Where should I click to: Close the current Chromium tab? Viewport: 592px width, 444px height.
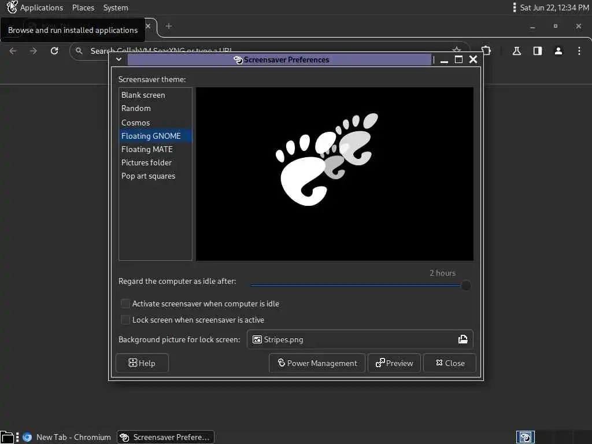click(x=148, y=26)
